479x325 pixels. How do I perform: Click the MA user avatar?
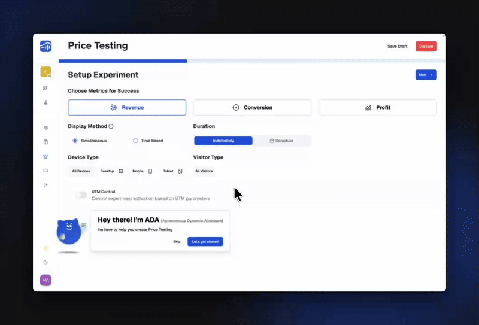tap(46, 280)
